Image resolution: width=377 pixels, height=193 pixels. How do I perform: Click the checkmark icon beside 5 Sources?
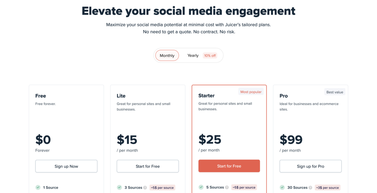[x=201, y=187]
